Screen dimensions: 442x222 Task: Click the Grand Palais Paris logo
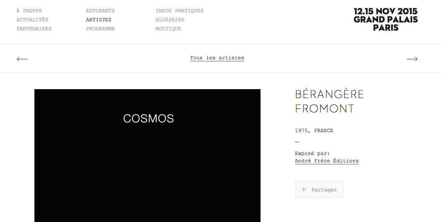coord(385,19)
